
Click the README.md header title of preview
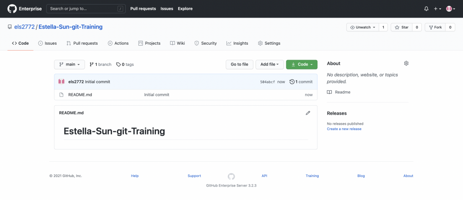[x=71, y=113]
